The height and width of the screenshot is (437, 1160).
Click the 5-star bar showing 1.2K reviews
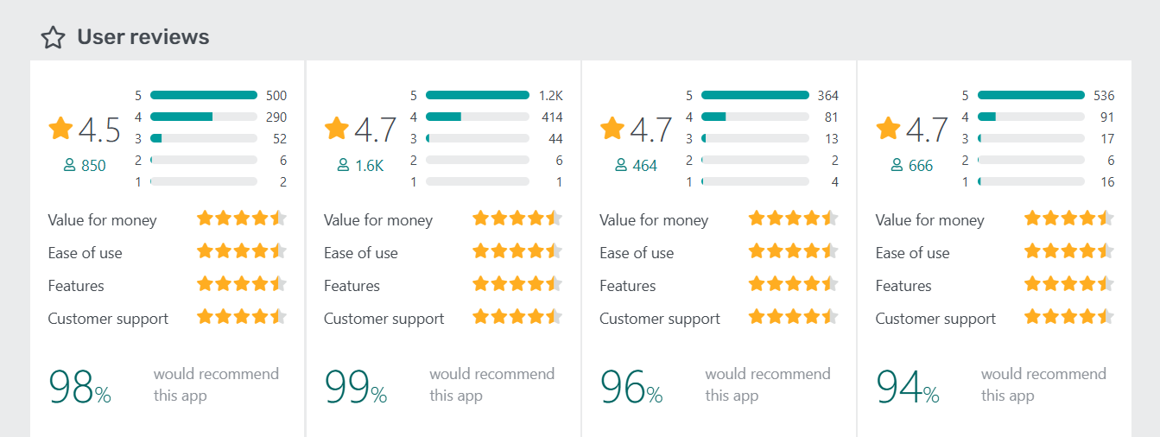(478, 95)
